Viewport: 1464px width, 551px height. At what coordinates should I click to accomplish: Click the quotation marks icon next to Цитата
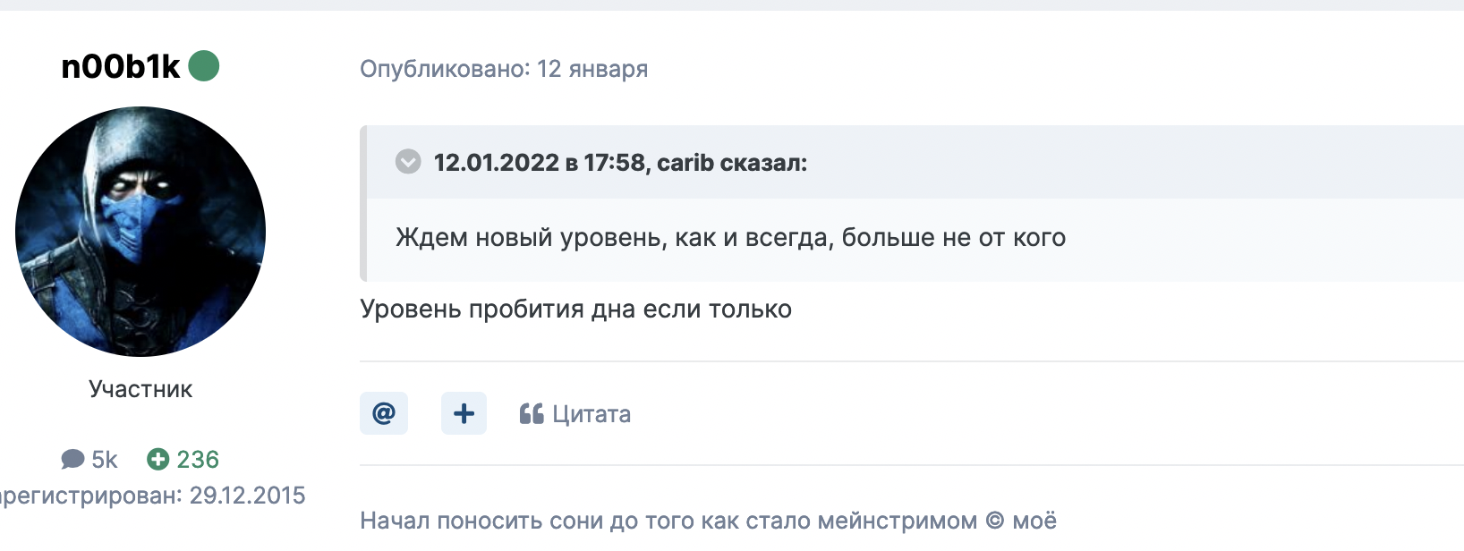532,414
